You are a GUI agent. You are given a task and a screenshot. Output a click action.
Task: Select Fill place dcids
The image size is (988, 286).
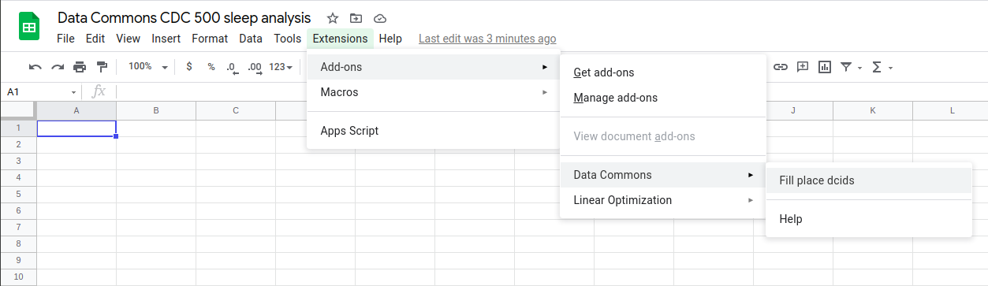[869, 180]
